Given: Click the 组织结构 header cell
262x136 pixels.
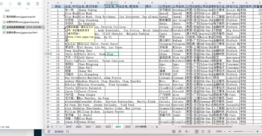Looking at the screenshot, I should pos(246,6).
